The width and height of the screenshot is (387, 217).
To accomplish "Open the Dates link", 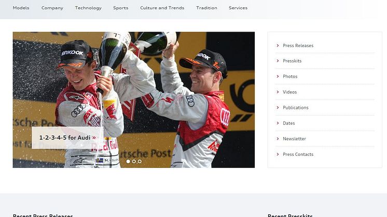I will [289, 123].
